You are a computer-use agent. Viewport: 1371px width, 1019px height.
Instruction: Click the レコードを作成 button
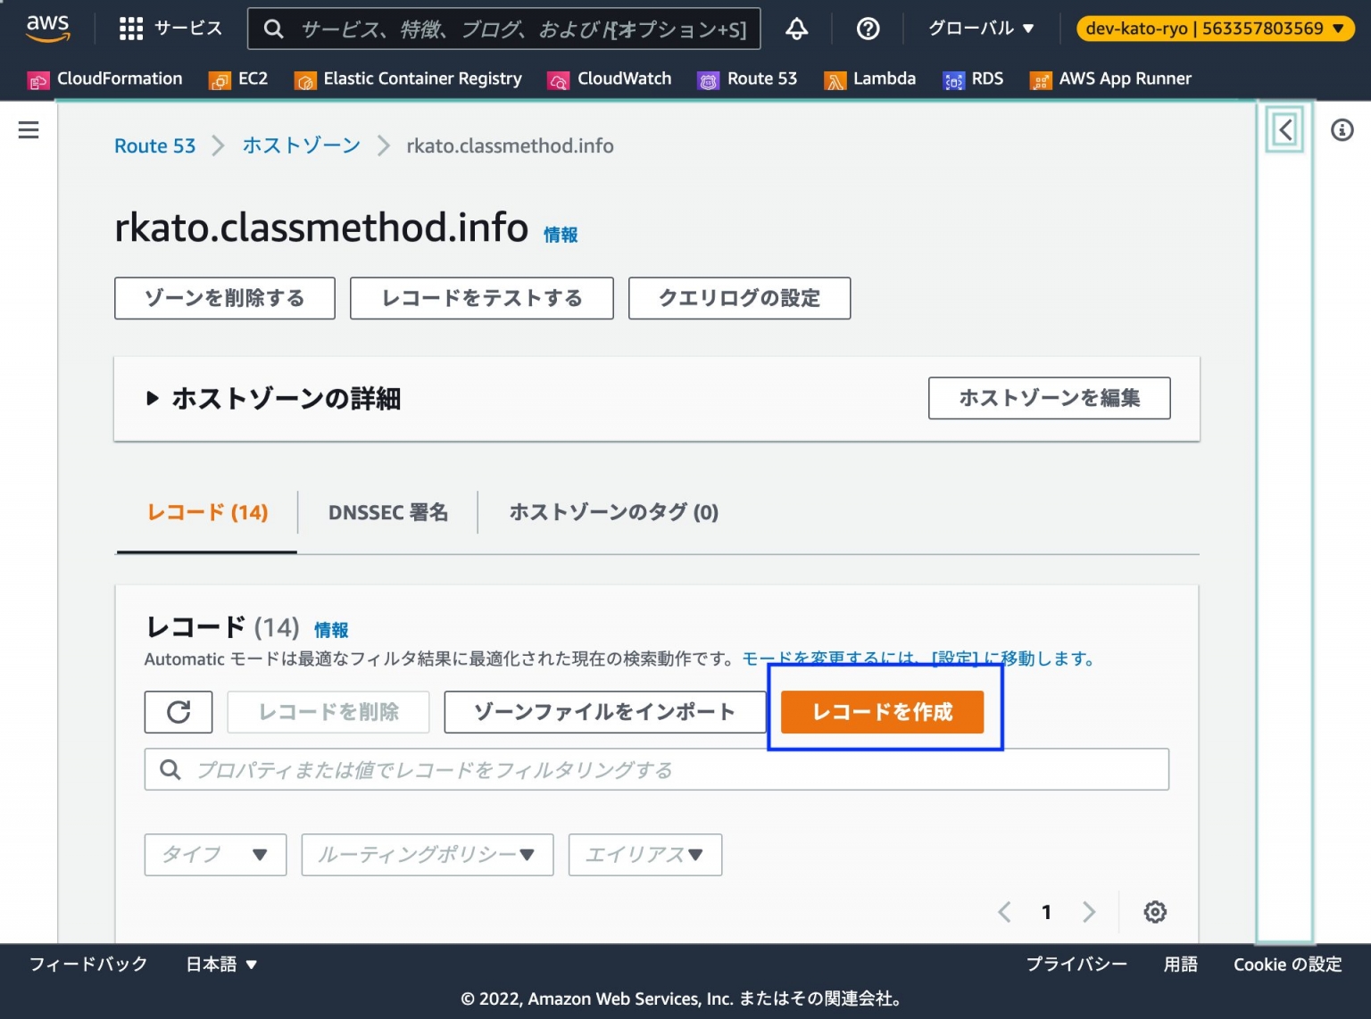(882, 712)
